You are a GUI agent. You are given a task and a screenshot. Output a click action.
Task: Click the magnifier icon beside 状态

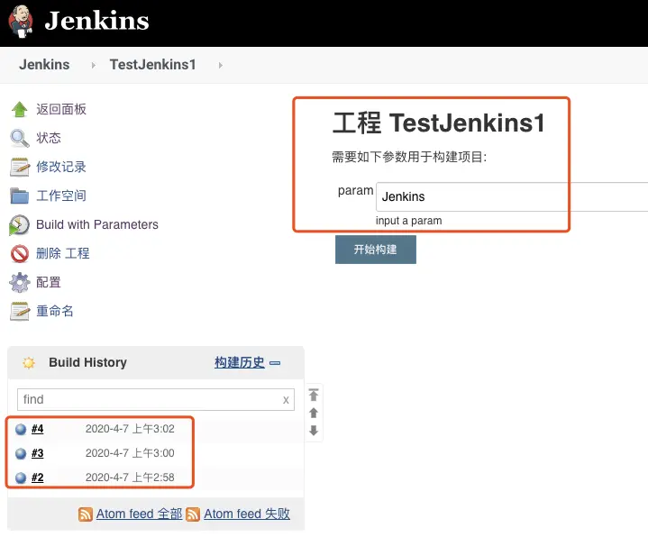pos(20,138)
